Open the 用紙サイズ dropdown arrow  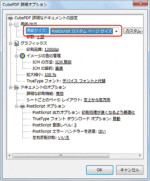(x=116, y=31)
